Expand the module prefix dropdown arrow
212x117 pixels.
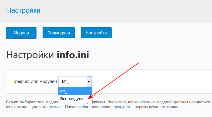pyautogui.click(x=89, y=82)
